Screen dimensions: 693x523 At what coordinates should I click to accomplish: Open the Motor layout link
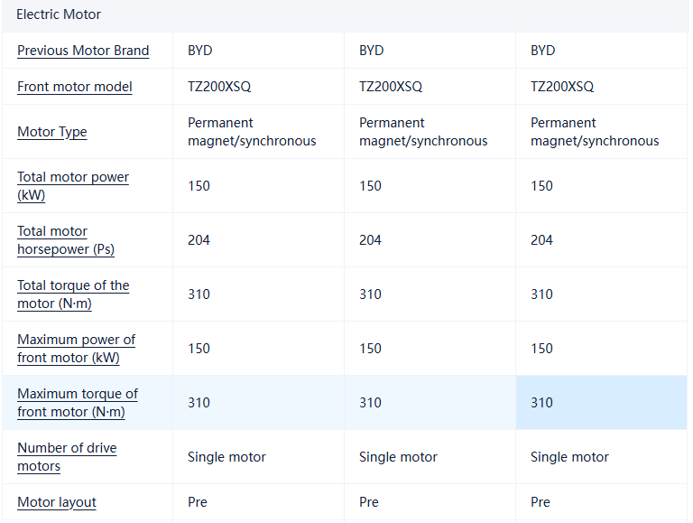[57, 502]
